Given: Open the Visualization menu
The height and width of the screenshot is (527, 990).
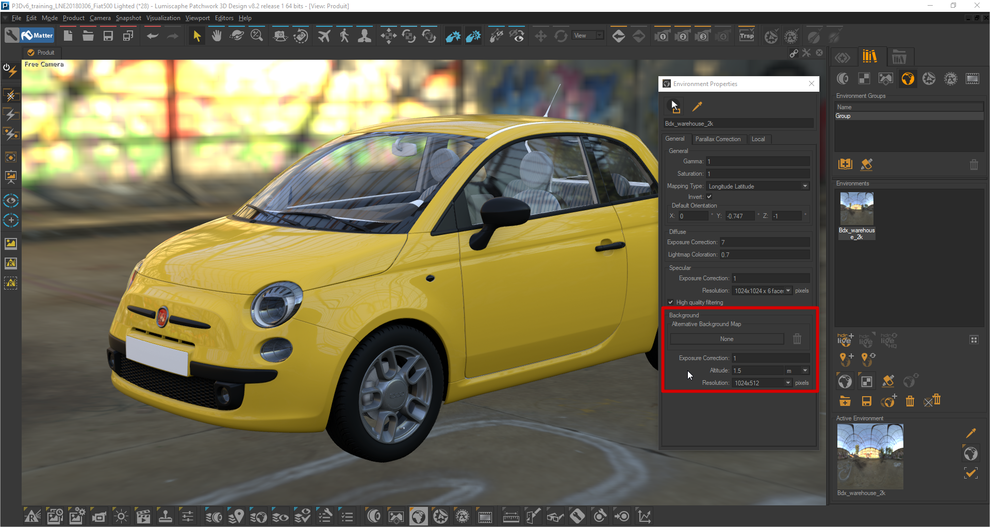Looking at the screenshot, I should [x=163, y=18].
